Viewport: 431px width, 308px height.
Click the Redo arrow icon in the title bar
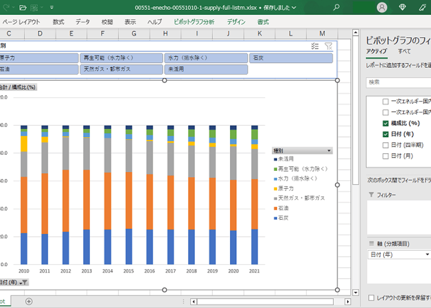pos(6,7)
